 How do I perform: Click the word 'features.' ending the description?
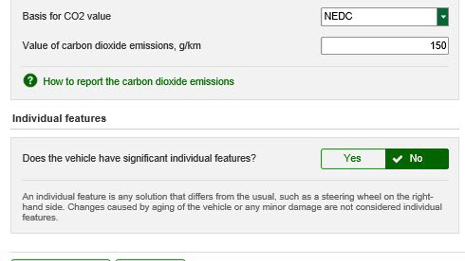40,218
